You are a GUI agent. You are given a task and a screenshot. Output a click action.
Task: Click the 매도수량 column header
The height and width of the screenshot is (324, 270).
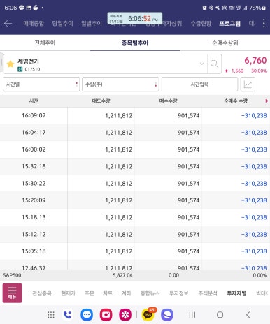[101, 101]
